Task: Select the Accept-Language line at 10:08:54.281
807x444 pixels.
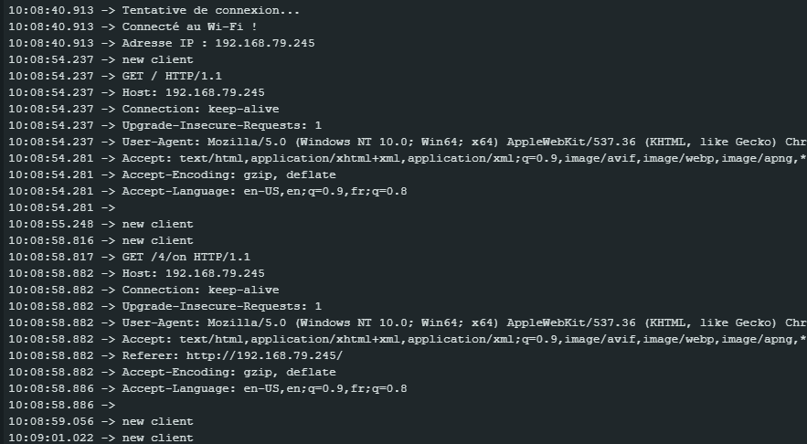Action: tap(208, 191)
